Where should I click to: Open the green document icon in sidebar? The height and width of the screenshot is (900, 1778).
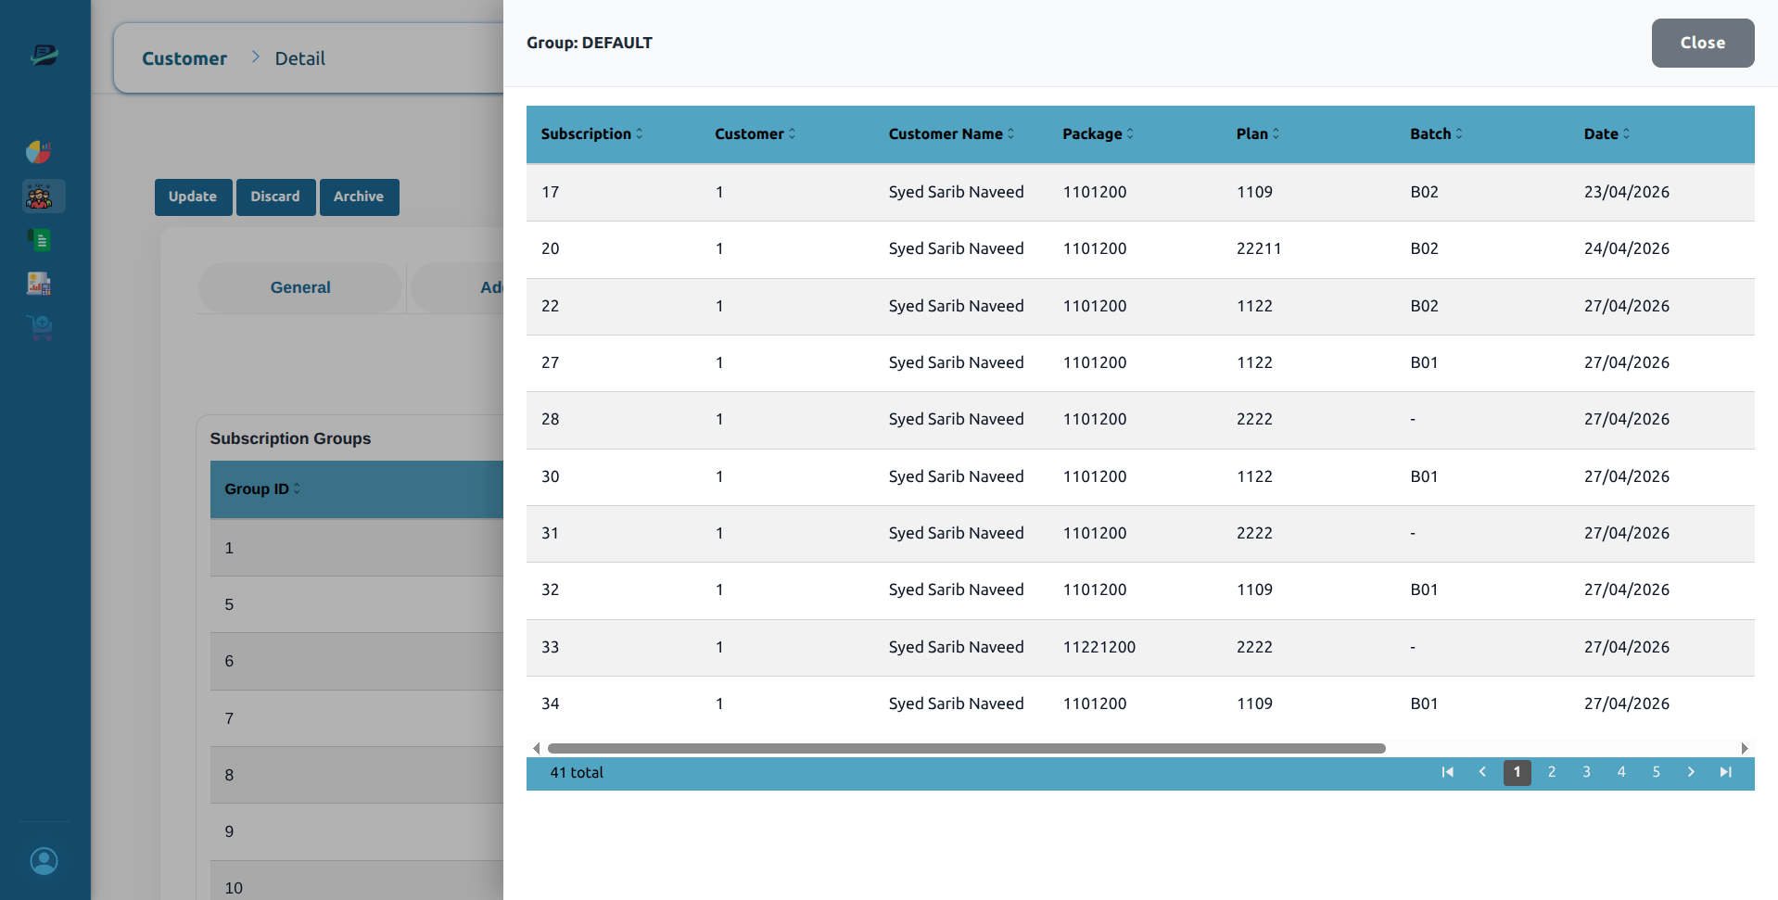click(39, 240)
